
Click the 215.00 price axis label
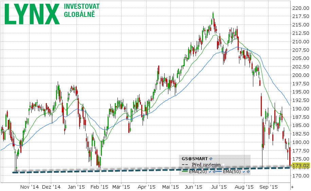pyautogui.click(x=301, y=25)
